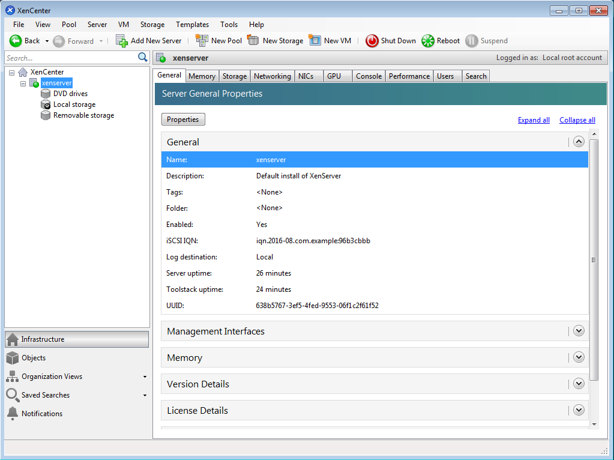
Task: Collapse the General section
Action: point(579,142)
